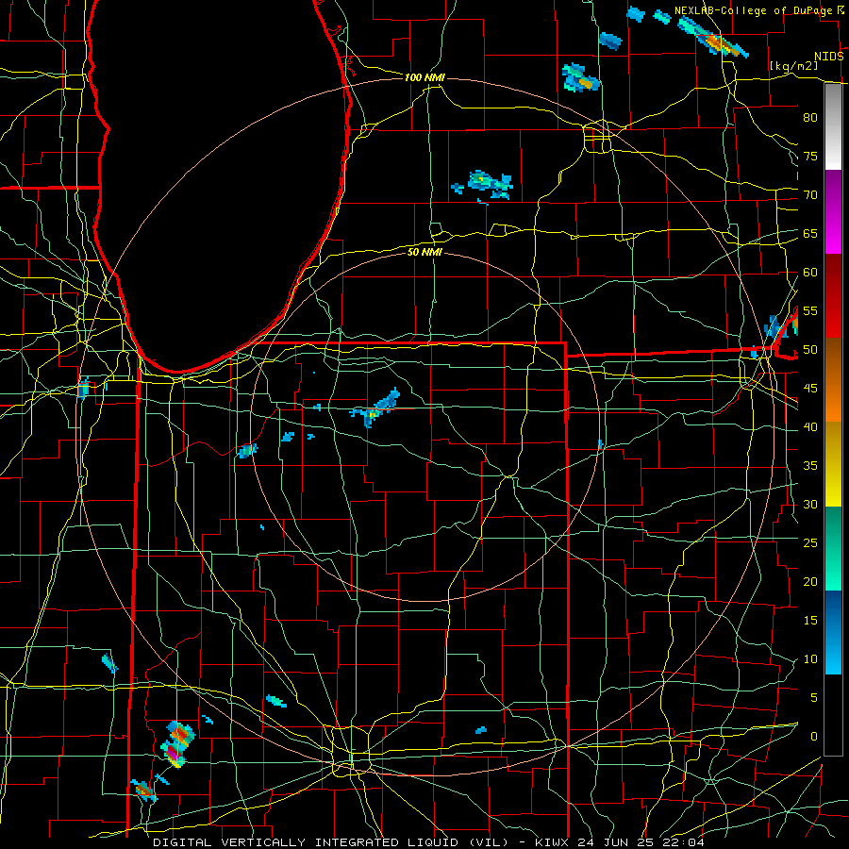
Task: Click the scale value 60
Action: (810, 273)
